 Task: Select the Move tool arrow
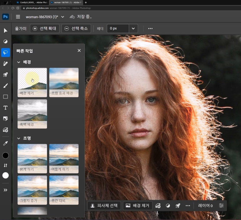(6, 31)
